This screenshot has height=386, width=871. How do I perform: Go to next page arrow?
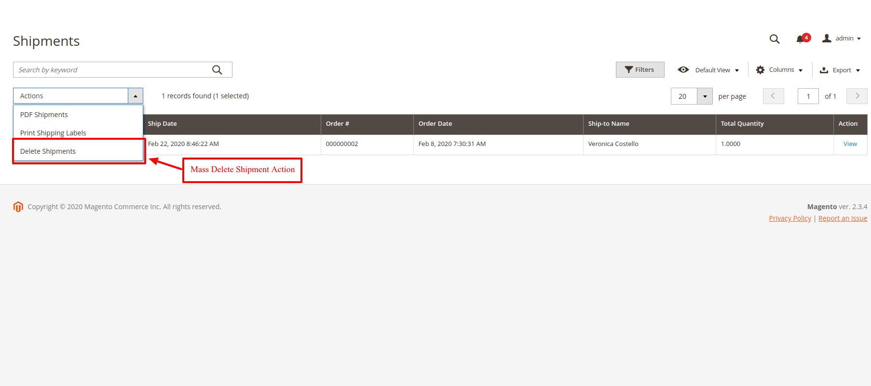(857, 96)
